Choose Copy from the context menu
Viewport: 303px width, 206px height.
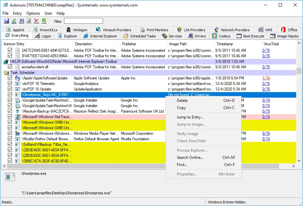coord(204,108)
